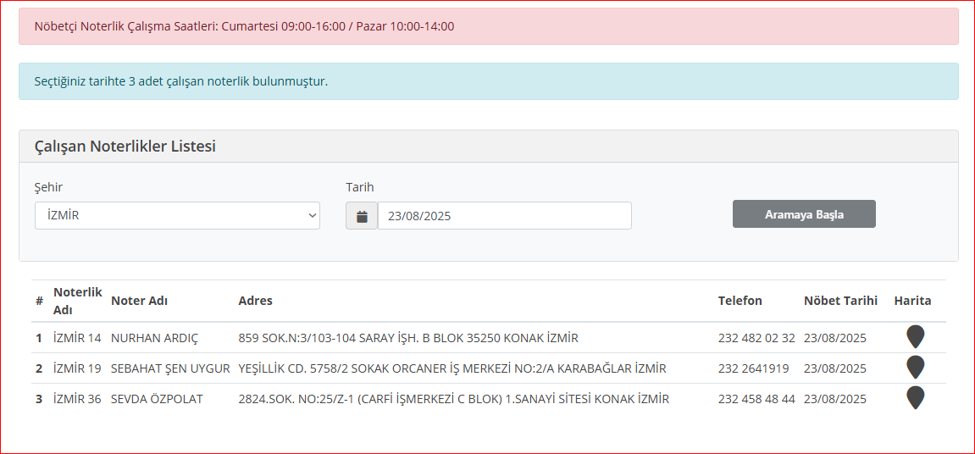Click the Şehir field label

[48, 187]
